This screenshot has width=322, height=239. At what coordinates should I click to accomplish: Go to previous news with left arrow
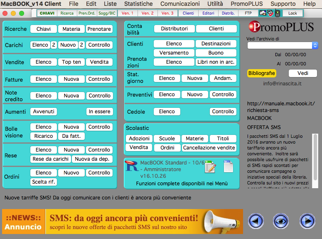[x=256, y=221]
